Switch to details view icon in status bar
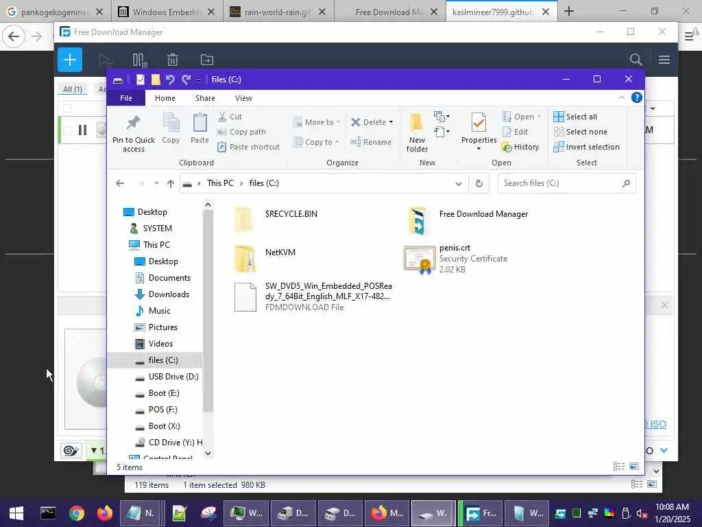The image size is (702, 527). click(x=619, y=467)
